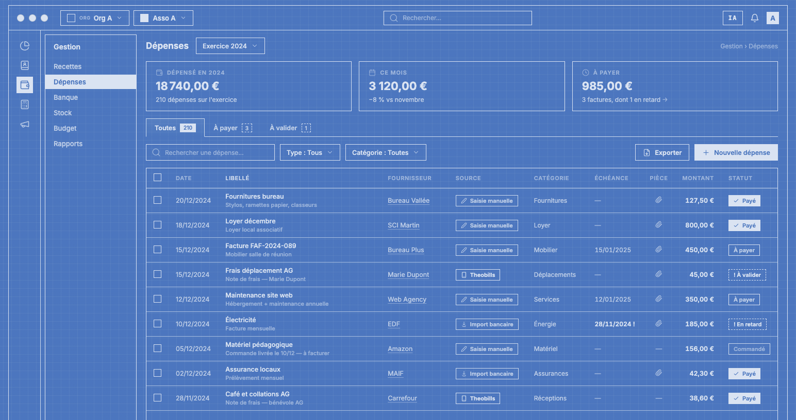Check the Loyer décembre row checkbox
This screenshot has width=796, height=420.
pyautogui.click(x=158, y=225)
